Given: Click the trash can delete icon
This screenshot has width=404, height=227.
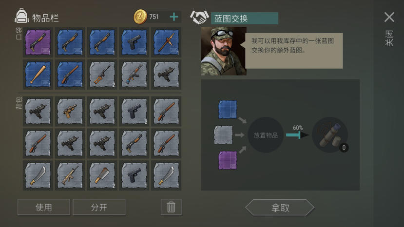Looking at the screenshot, I should pyautogui.click(x=171, y=207).
